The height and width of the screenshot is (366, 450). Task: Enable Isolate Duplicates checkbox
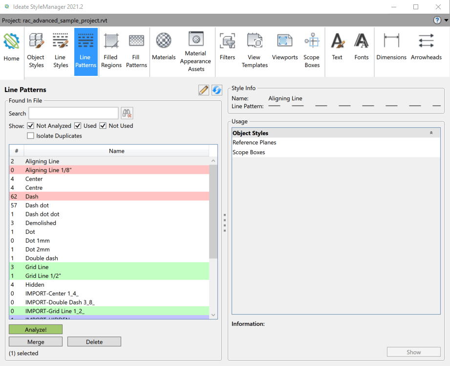pyautogui.click(x=31, y=136)
